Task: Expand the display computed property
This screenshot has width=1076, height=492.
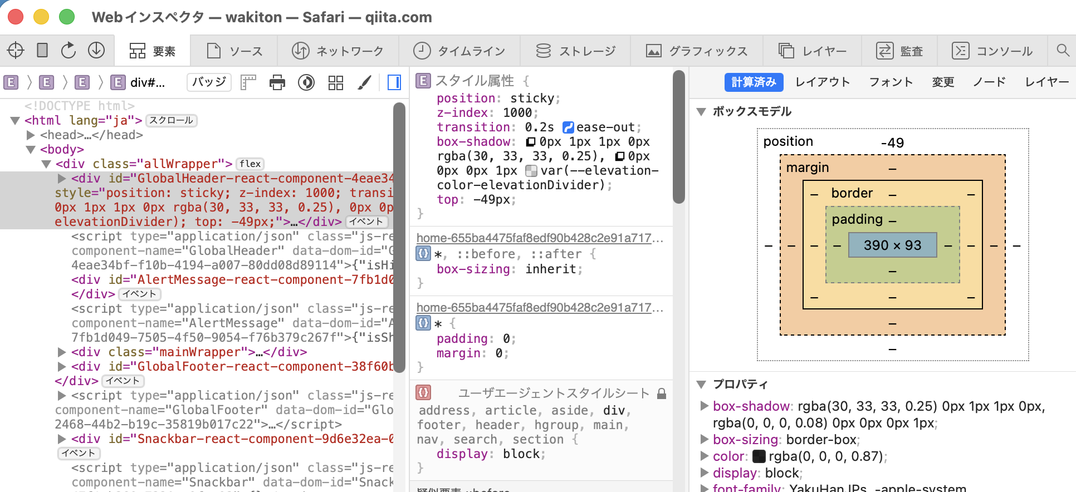Action: (705, 473)
